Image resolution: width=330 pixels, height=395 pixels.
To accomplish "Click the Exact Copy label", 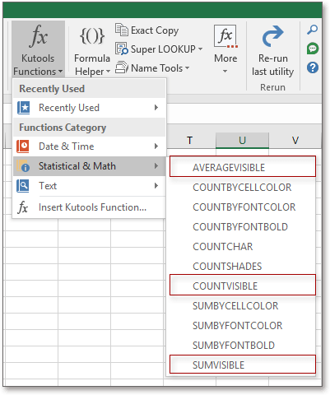I will [155, 30].
